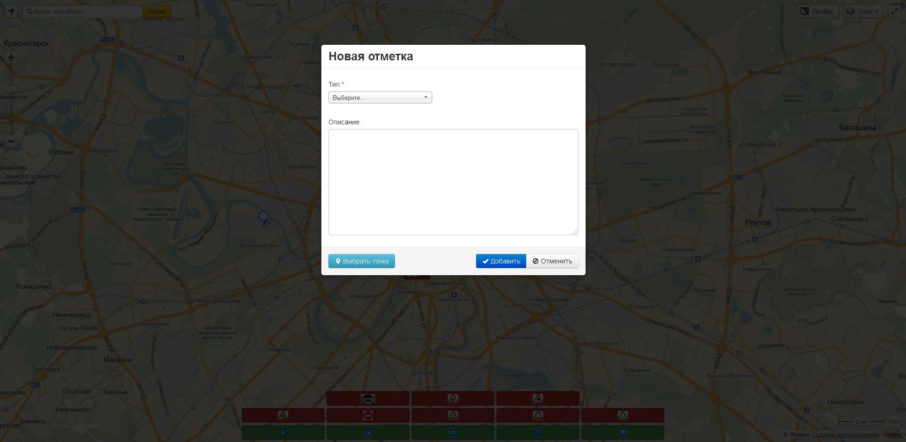Select the car accident marker icon
Image resolution: width=906 pixels, height=442 pixels.
click(368, 399)
